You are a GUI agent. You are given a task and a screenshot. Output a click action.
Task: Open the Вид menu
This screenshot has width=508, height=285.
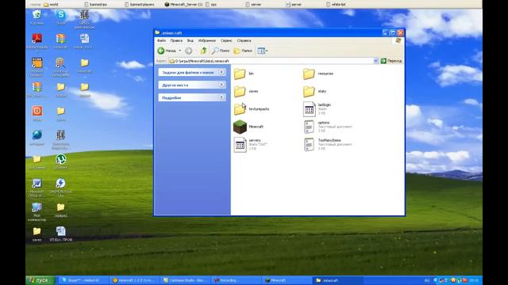pyautogui.click(x=190, y=40)
